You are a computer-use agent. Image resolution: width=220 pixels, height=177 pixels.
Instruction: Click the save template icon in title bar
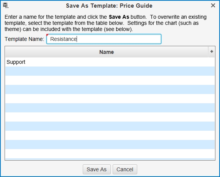pyautogui.click(x=6, y=5)
